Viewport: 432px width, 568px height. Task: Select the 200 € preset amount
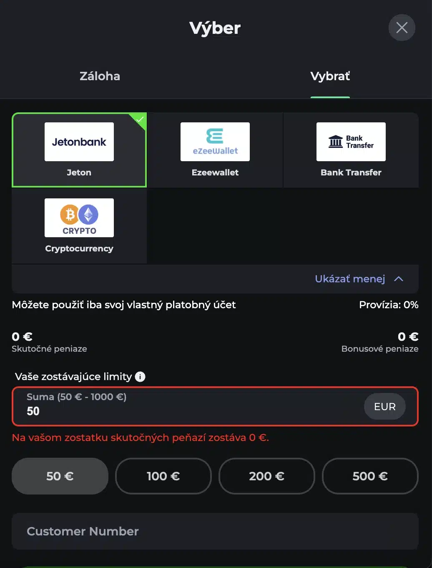pos(267,476)
